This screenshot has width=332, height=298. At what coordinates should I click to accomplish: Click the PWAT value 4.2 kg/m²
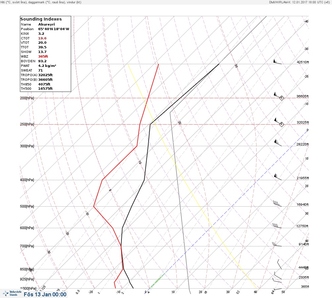point(47,66)
